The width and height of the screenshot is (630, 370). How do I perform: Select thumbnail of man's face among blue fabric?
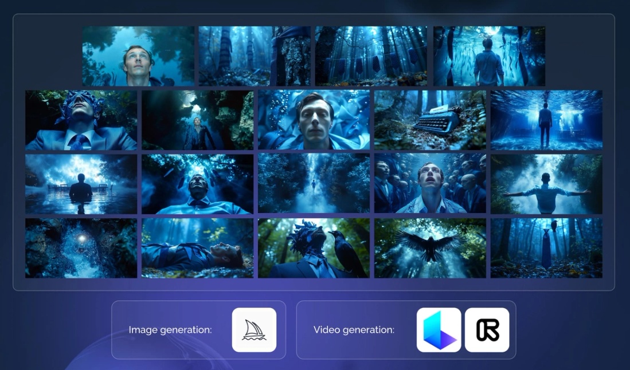314,120
